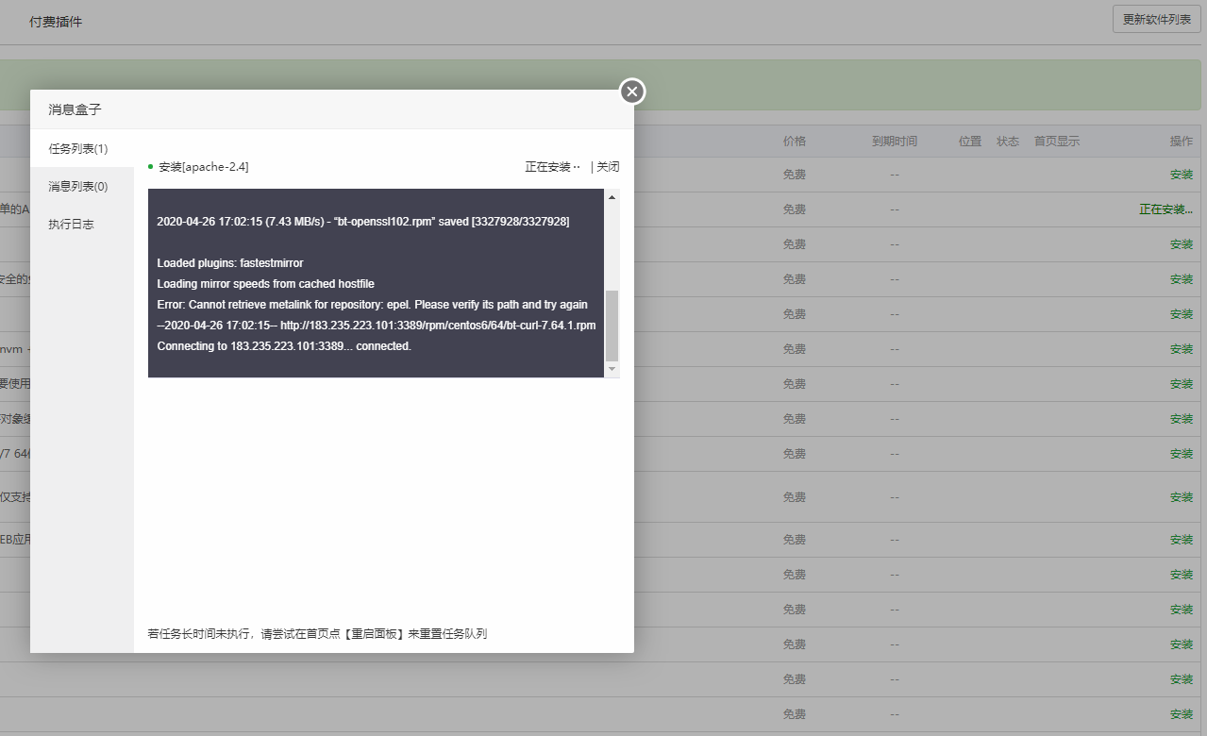This screenshot has height=736, width=1207.
Task: Click the green status dot beside 安装[apache-2.4]
Action: [x=151, y=167]
